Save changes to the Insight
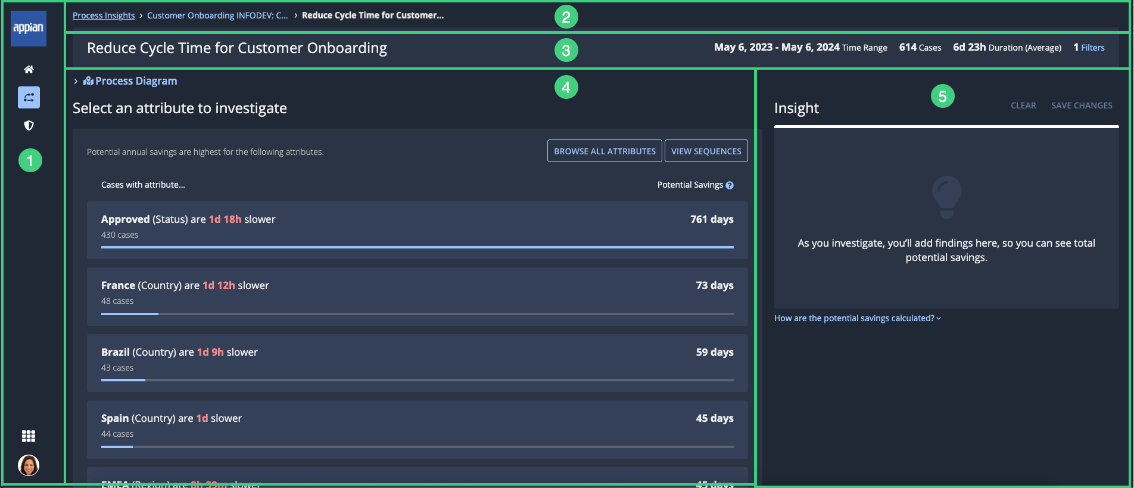This screenshot has width=1134, height=488. pyautogui.click(x=1082, y=105)
